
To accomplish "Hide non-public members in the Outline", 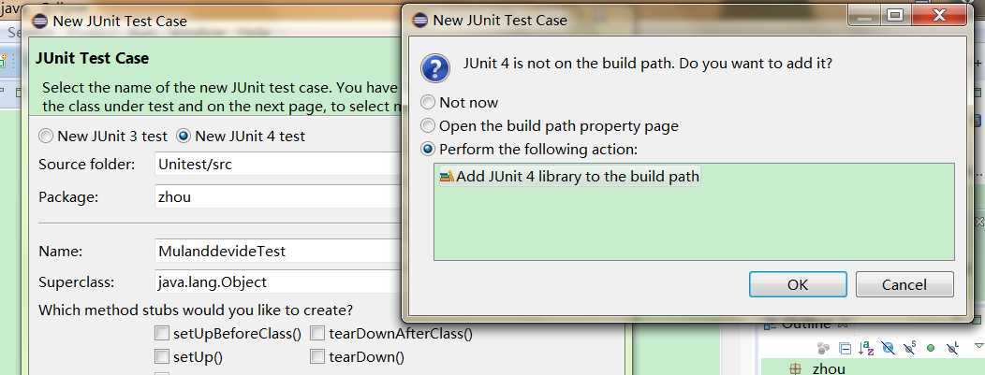I will [x=931, y=348].
